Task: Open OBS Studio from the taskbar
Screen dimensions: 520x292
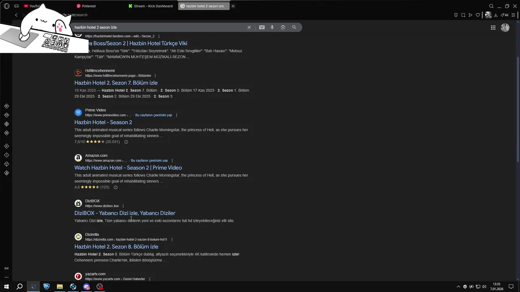Action: pyautogui.click(x=100, y=287)
